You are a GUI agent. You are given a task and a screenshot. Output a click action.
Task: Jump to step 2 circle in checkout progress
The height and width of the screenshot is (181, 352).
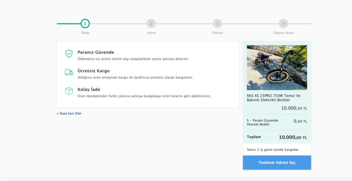coord(151,24)
